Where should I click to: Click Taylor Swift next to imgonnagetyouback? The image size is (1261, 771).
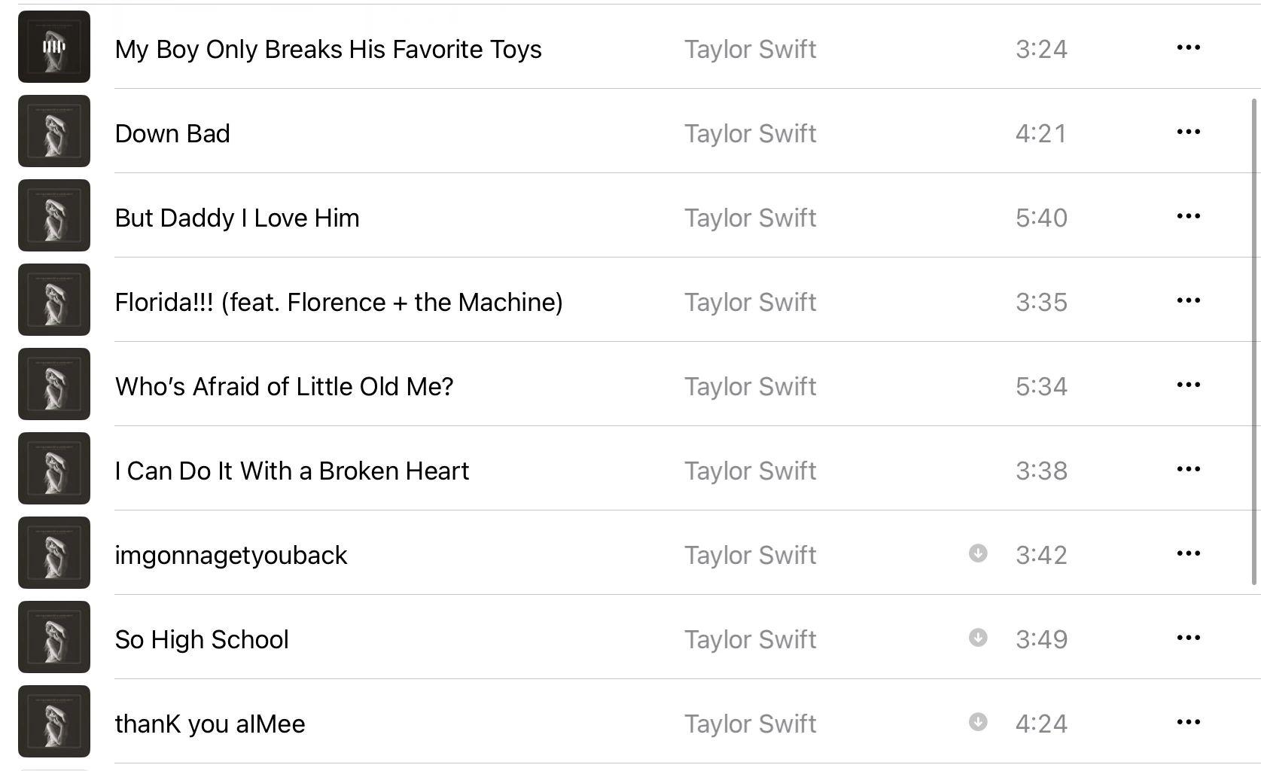tap(750, 555)
